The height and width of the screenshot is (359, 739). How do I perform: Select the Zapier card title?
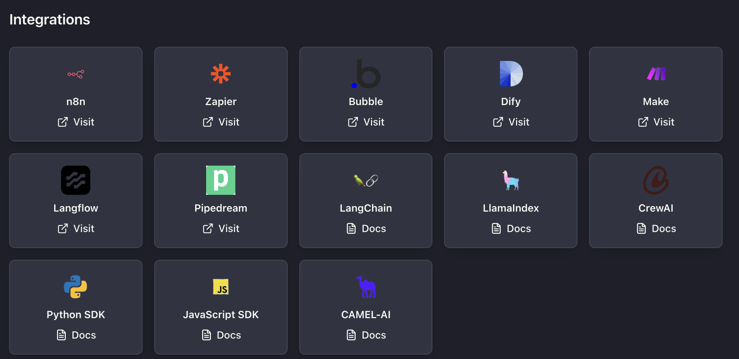[x=221, y=101]
